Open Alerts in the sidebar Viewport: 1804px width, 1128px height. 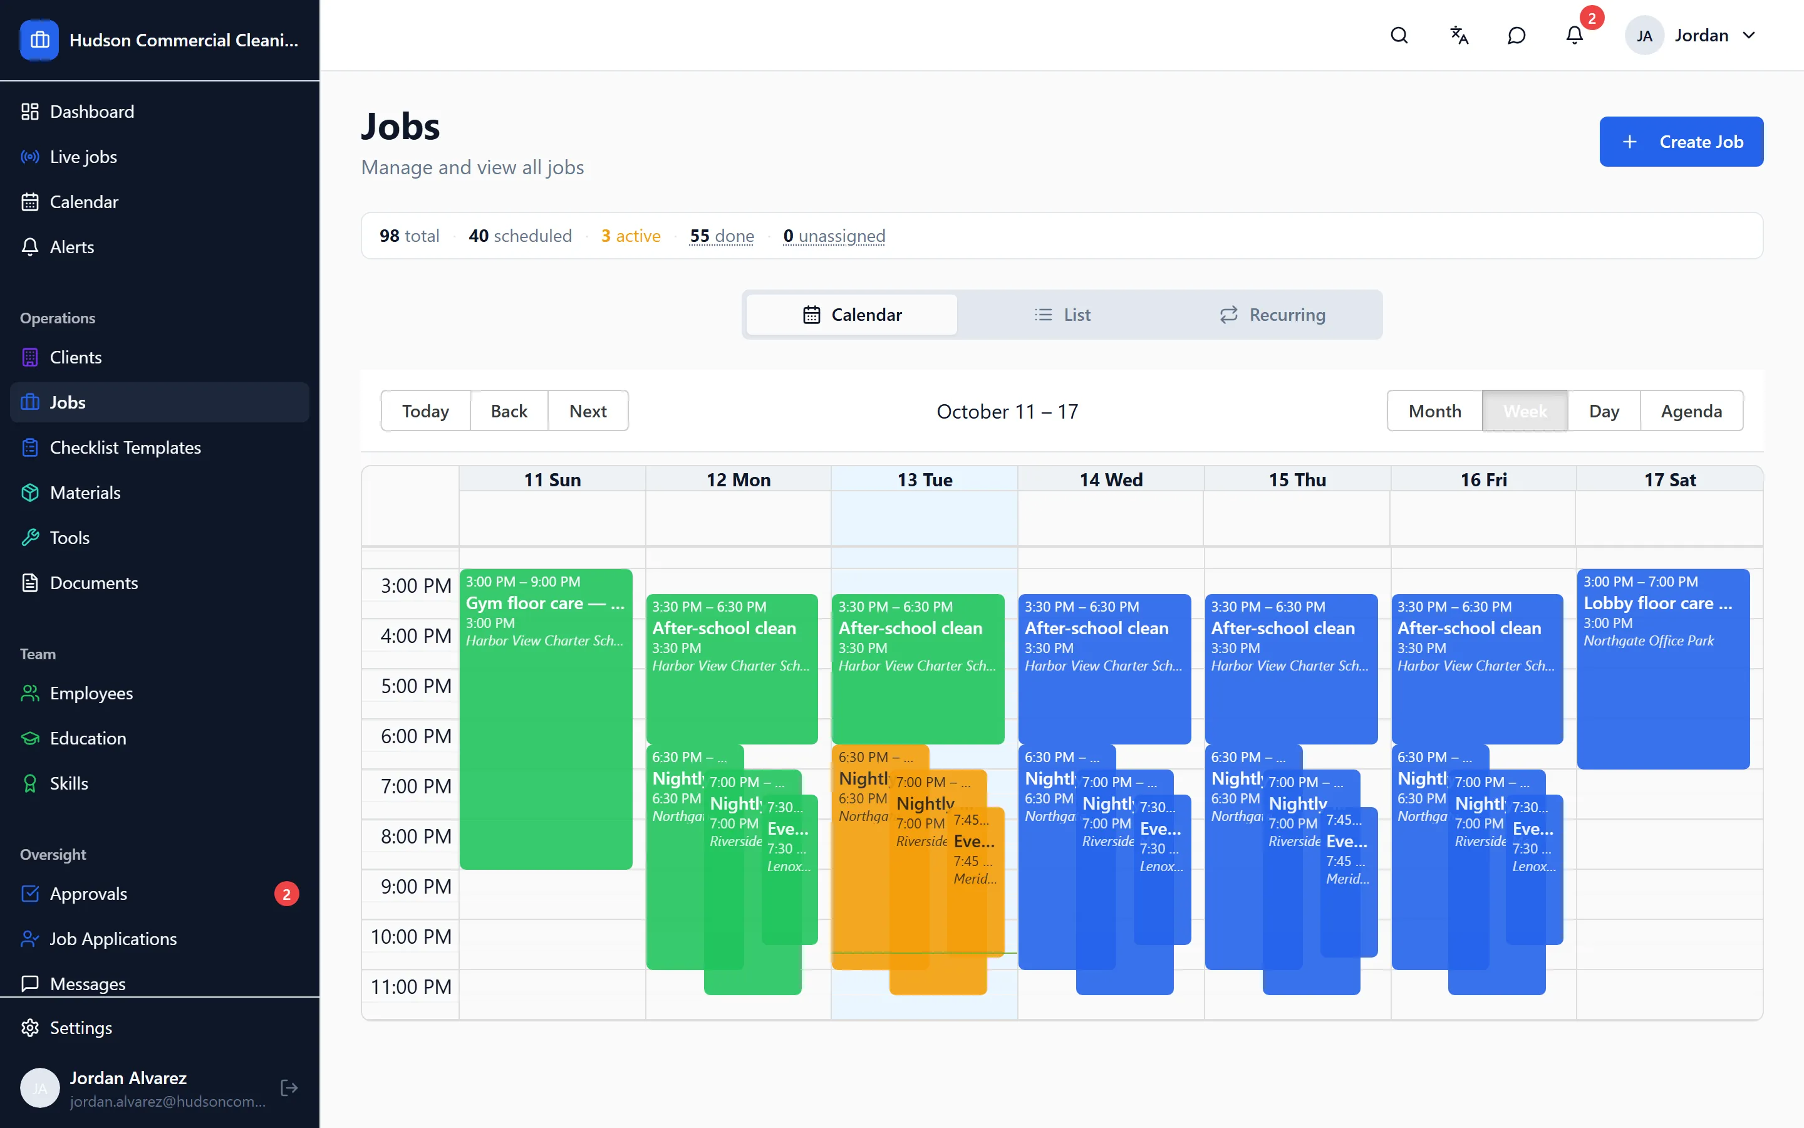point(160,247)
